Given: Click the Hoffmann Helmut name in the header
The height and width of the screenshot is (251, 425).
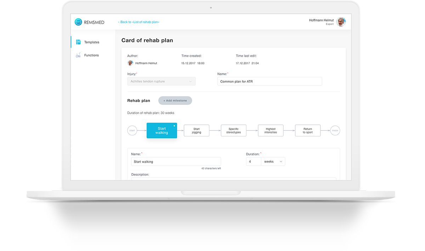Looking at the screenshot, I should tap(321, 20).
